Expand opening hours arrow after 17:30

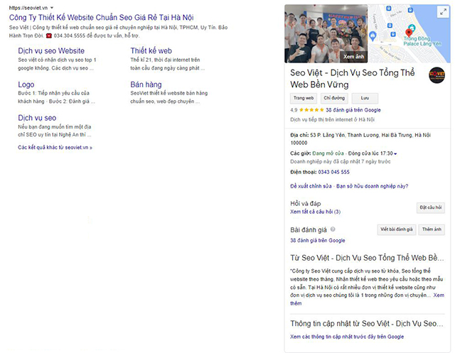(x=395, y=153)
